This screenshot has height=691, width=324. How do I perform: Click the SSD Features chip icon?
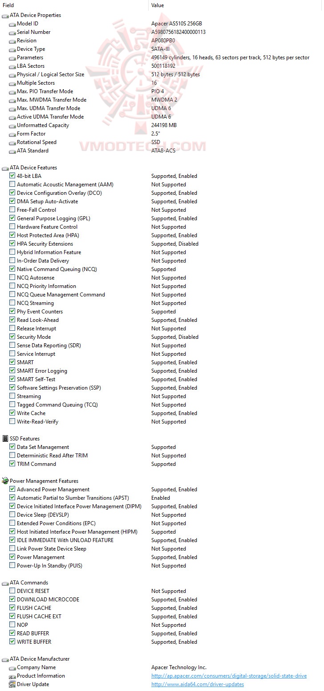click(x=5, y=439)
